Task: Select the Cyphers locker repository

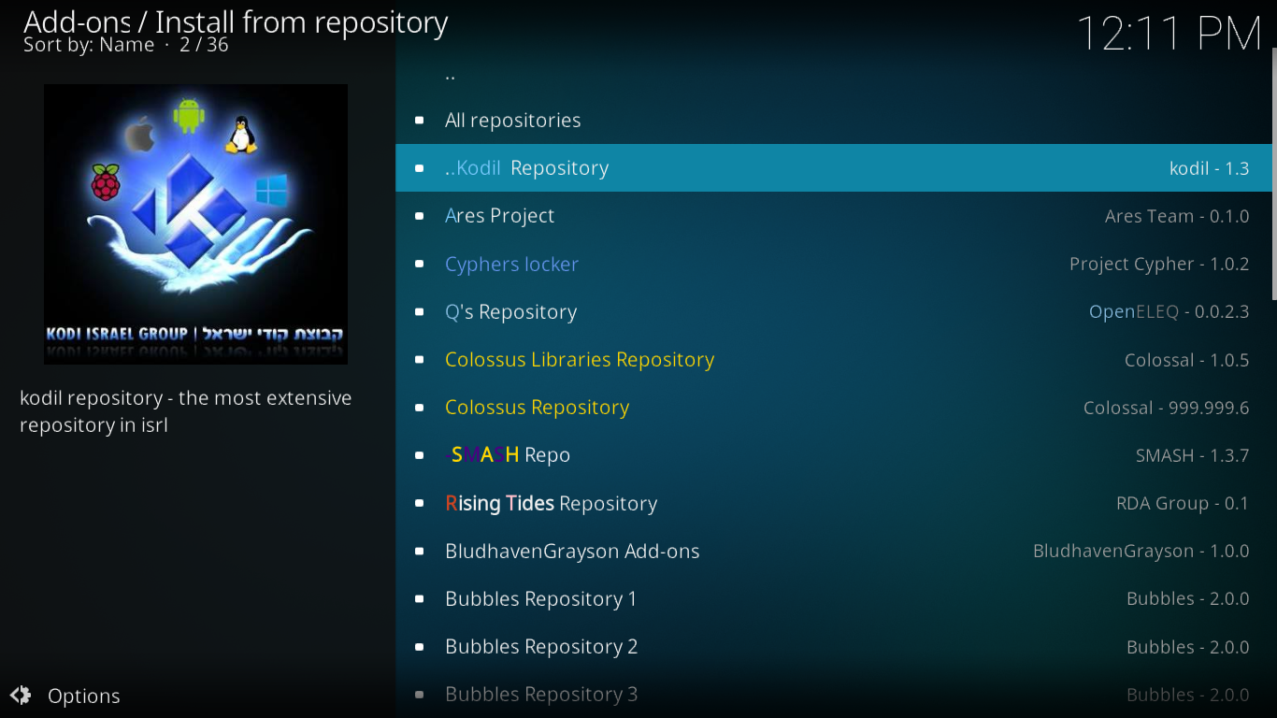Action: coord(511,264)
